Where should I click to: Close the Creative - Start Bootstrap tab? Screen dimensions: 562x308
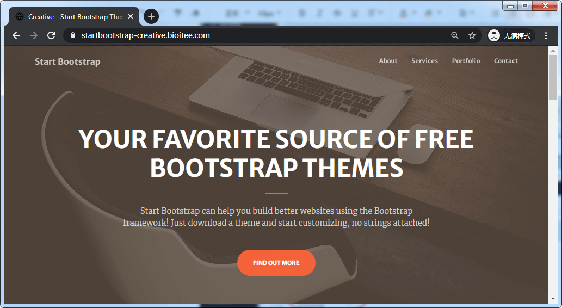131,16
